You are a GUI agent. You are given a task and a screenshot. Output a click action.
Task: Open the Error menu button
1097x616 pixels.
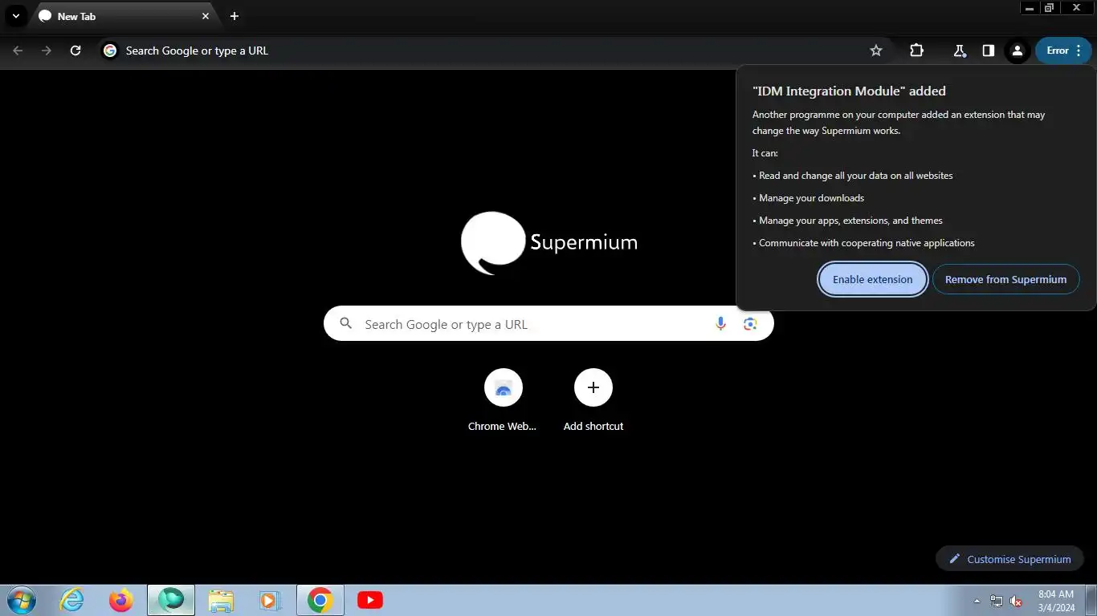click(1064, 51)
